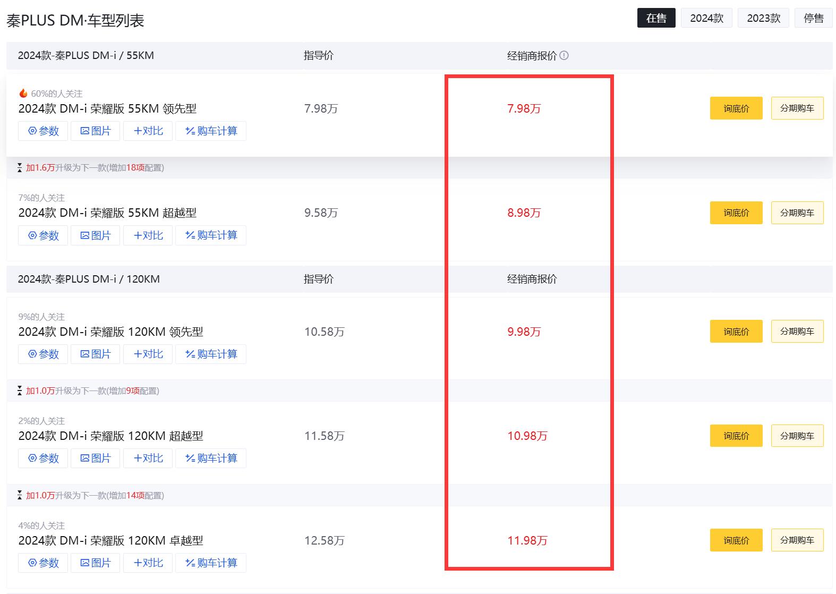
Task: Click dealer price 7.98万 in red
Action: point(524,109)
